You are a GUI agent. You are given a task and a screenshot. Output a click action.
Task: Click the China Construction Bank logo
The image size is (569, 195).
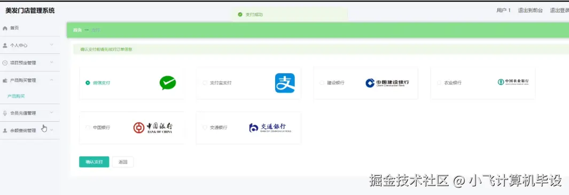click(x=387, y=83)
